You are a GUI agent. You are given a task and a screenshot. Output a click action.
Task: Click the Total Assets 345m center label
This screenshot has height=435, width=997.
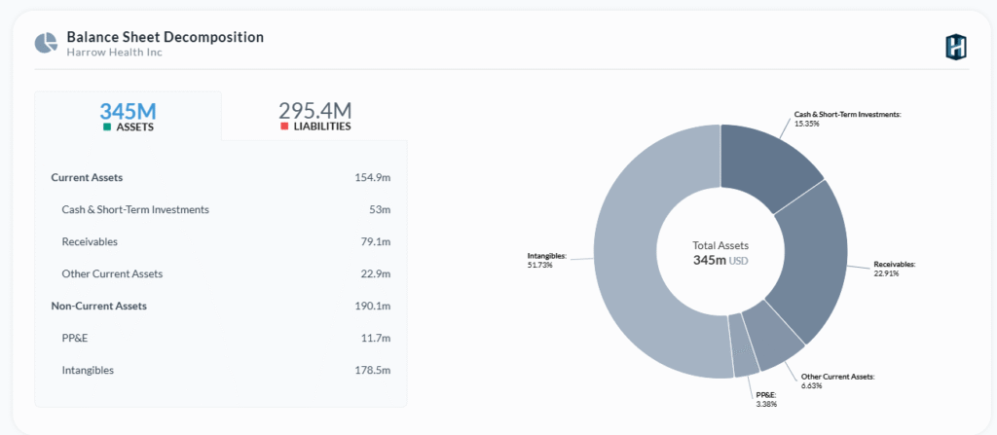720,253
